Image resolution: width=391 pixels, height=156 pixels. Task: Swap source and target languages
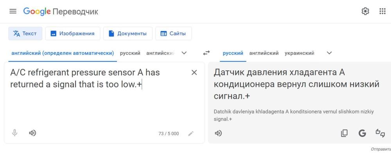click(206, 53)
